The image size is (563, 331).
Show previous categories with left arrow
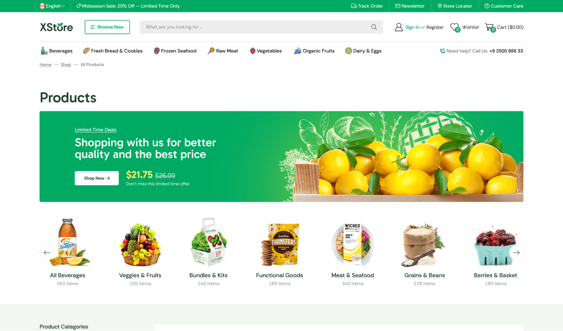[47, 252]
